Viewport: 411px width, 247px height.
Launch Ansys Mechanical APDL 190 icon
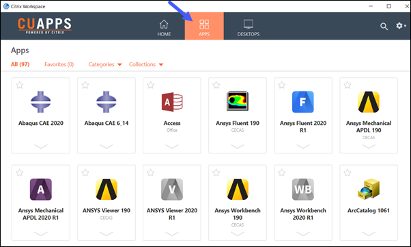(x=369, y=102)
